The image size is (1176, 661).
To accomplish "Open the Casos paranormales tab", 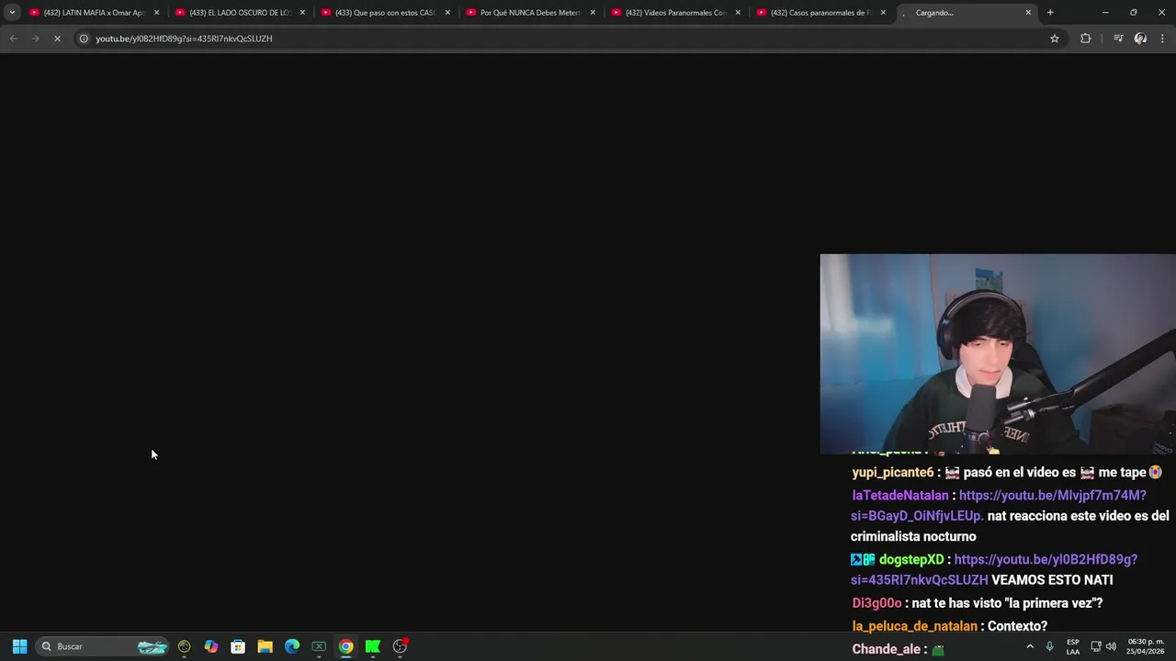I will (x=820, y=12).
